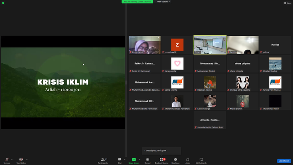The width and height of the screenshot is (293, 165).
Task: Select the Zentha video tile
Action: pos(243,45)
